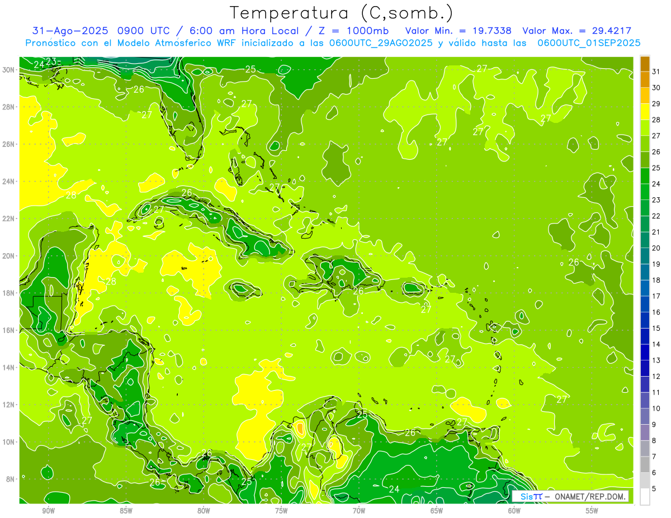Click the white legend segment below 5
The image size is (671, 518).
tap(645, 497)
